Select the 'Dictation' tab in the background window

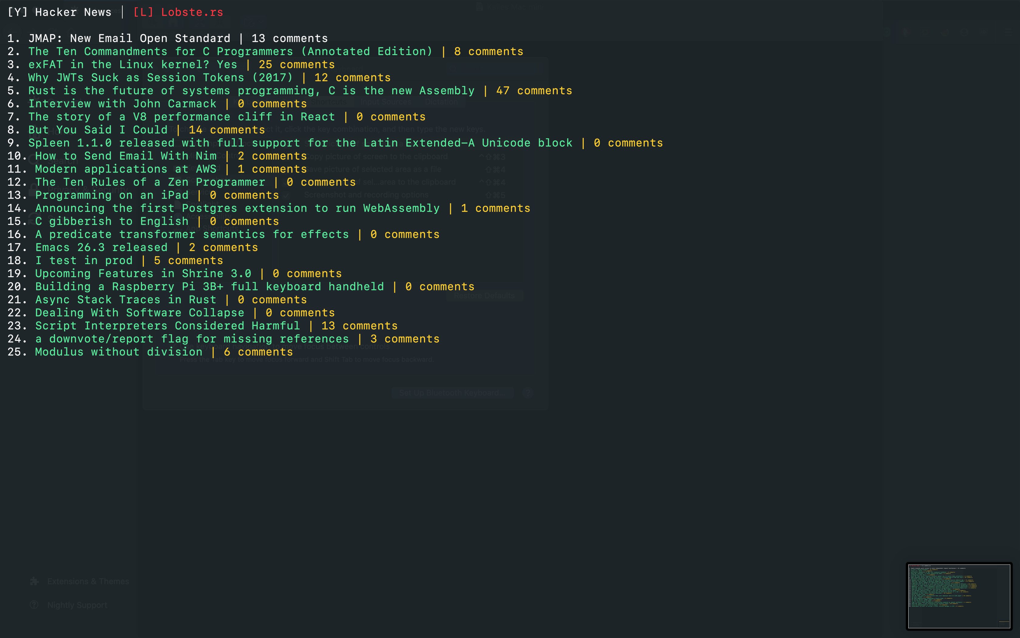[x=441, y=102]
